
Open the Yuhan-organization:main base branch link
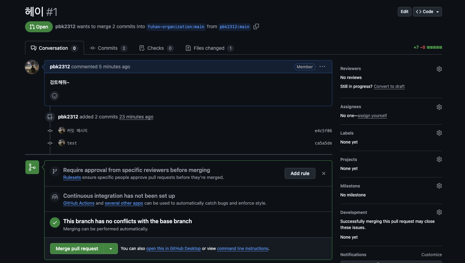176,27
